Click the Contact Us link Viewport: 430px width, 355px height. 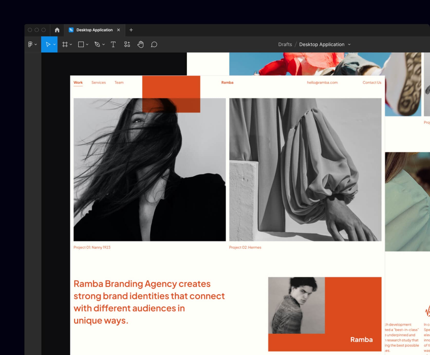click(x=372, y=82)
